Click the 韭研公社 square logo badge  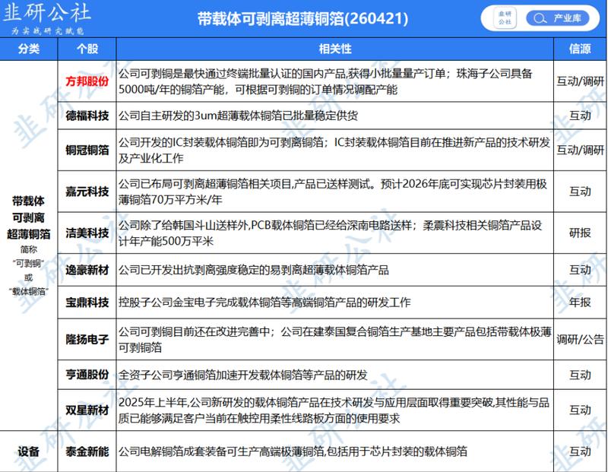click(x=505, y=17)
